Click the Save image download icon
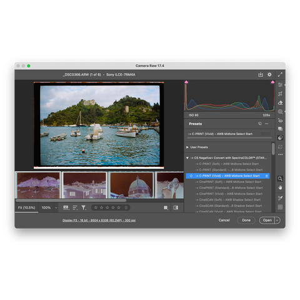300x300 pixels. click(x=261, y=74)
